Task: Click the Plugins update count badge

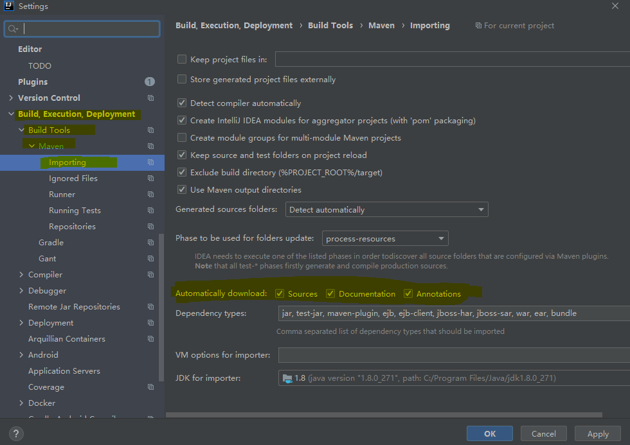Action: click(x=149, y=82)
